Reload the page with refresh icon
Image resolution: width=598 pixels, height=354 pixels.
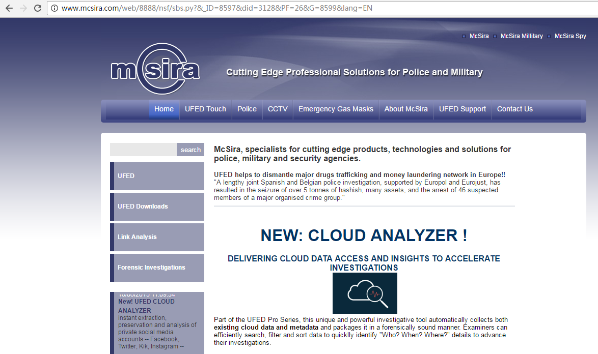pyautogui.click(x=37, y=8)
